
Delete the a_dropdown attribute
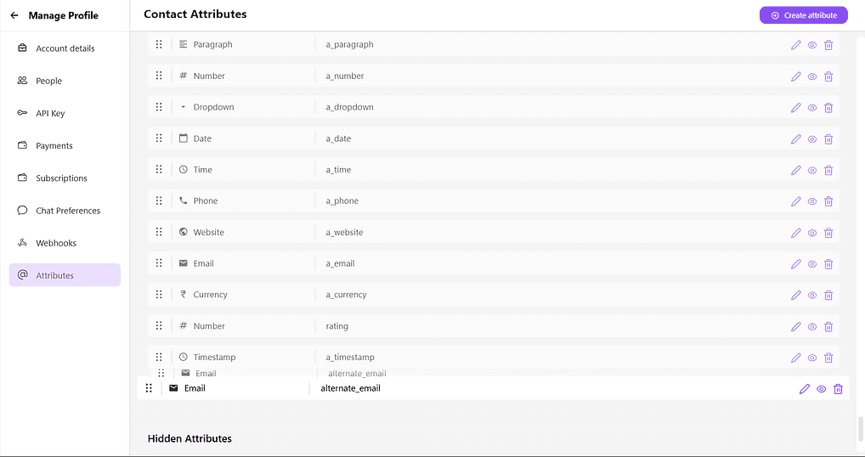coord(828,108)
